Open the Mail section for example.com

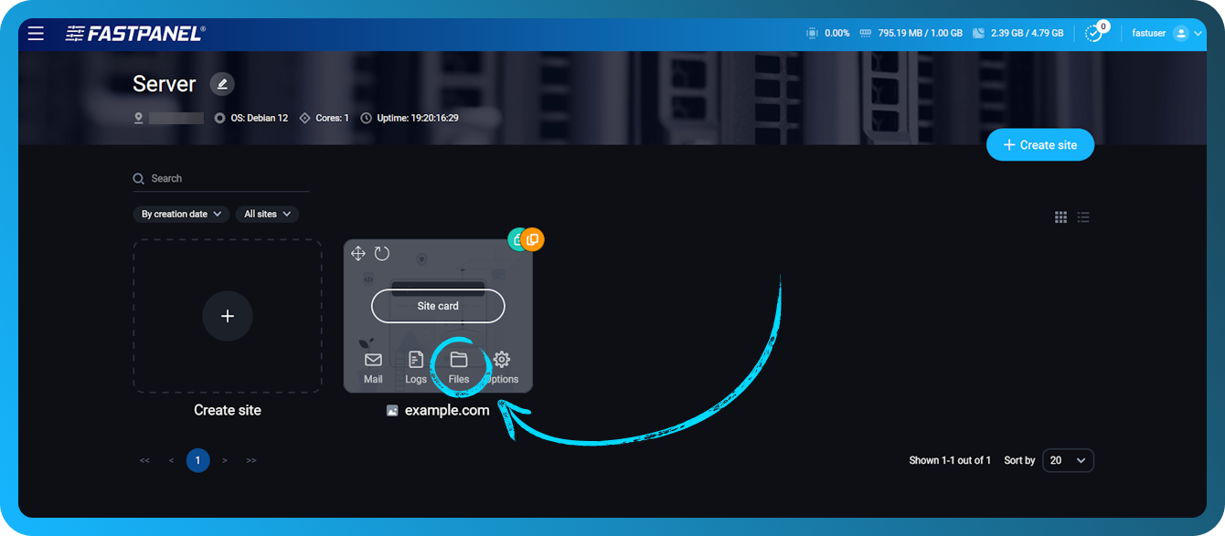373,365
